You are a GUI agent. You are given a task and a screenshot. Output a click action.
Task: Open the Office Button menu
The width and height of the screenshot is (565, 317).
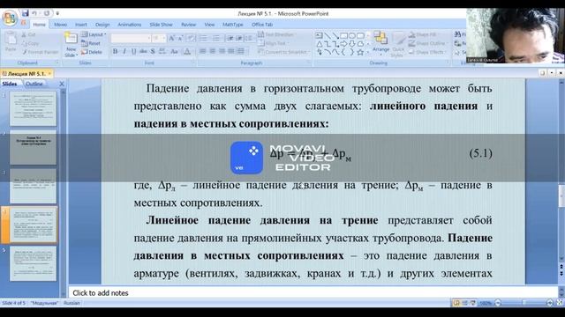click(10, 18)
